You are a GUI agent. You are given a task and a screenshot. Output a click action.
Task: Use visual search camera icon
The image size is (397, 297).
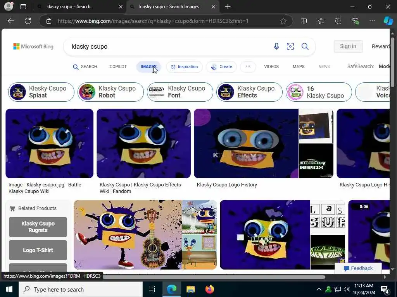click(x=290, y=46)
